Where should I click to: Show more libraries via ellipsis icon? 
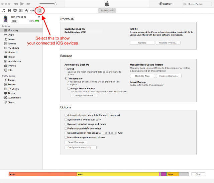click(x=32, y=10)
